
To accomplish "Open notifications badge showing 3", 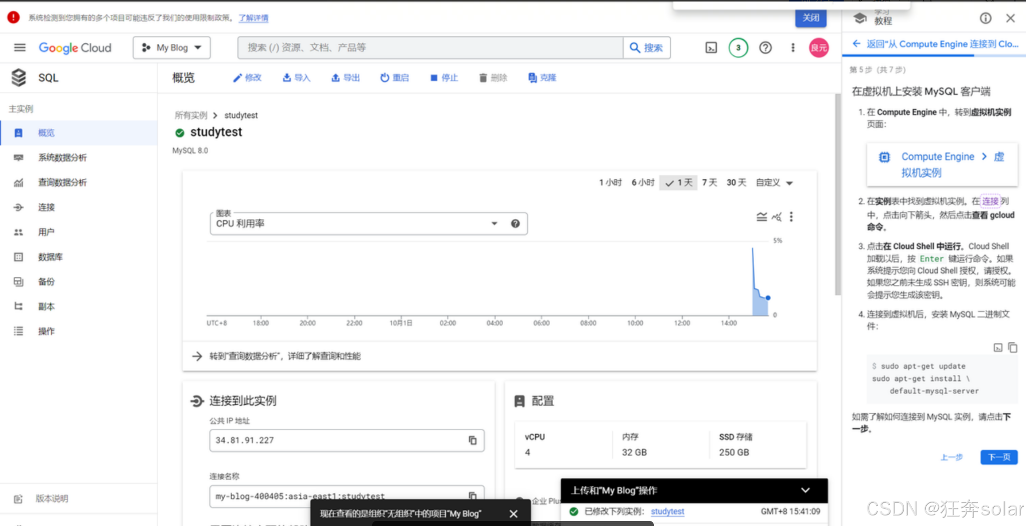I will (738, 48).
